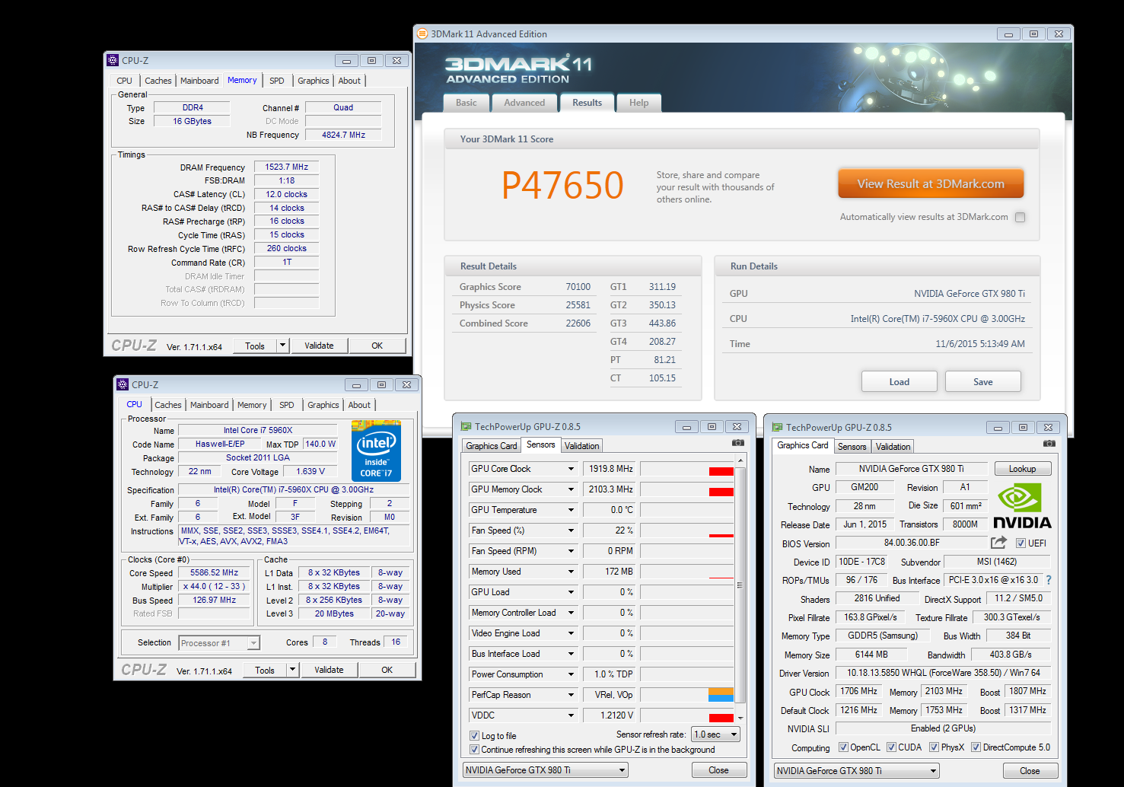This screenshot has width=1124, height=787.
Task: Click the Load button in Run Details
Action: [x=900, y=382]
